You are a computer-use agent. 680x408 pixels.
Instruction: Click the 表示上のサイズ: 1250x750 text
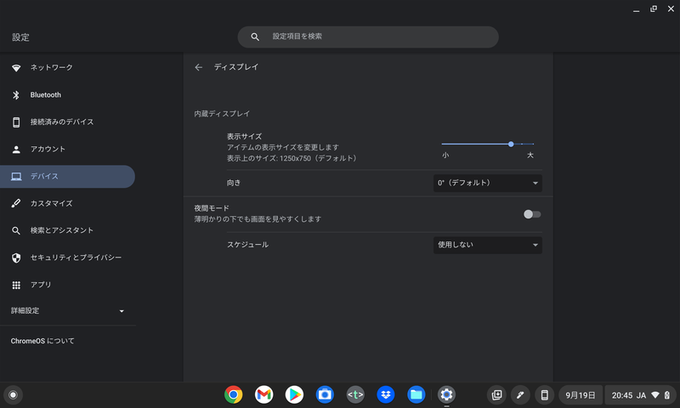click(292, 158)
